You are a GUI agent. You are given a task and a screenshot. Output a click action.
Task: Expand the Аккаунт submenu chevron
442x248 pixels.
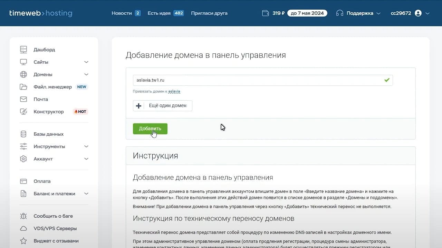[86, 159]
